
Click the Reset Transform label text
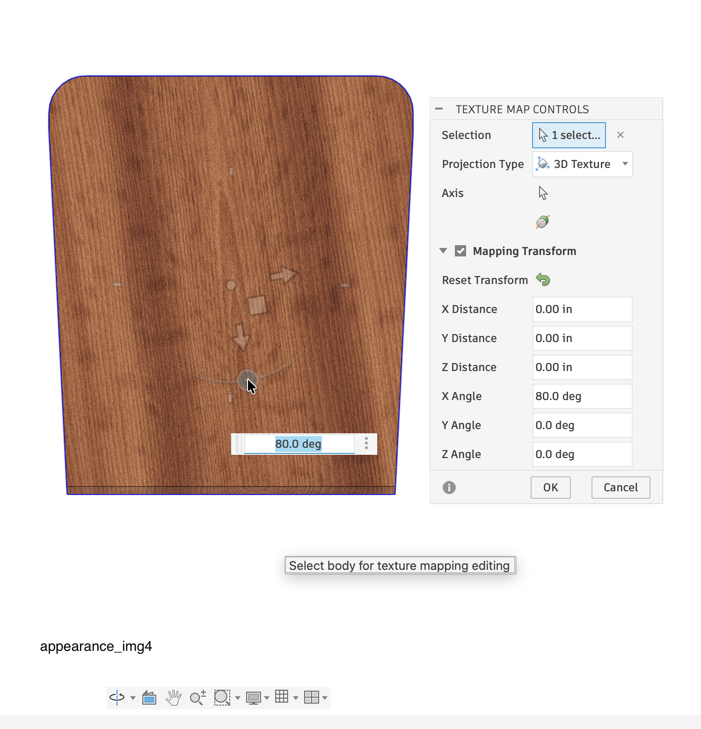pos(485,280)
